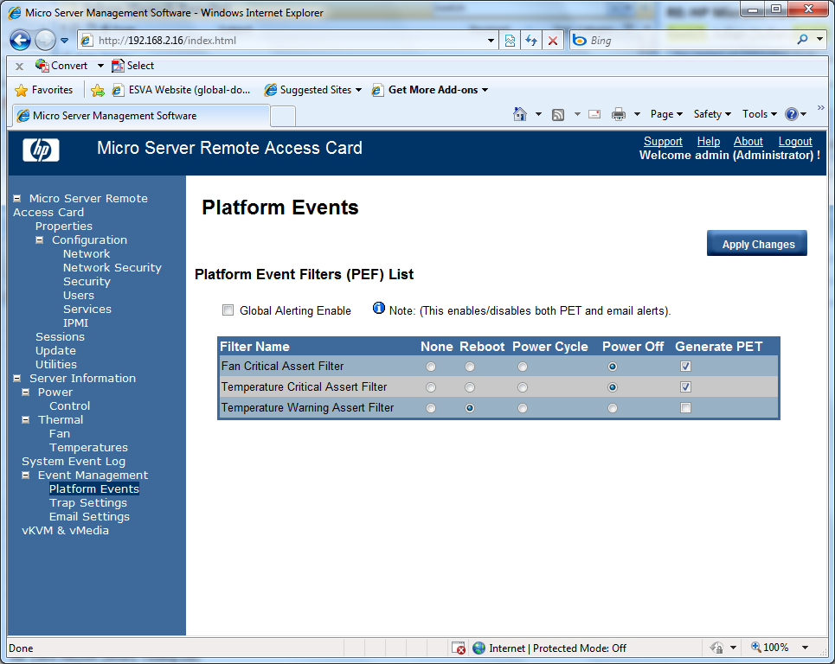Open the address bar dropdown arrow

coord(491,41)
